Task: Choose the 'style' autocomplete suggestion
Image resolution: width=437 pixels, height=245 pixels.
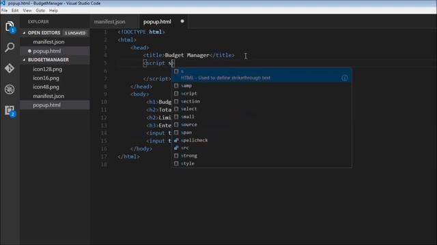Action: (262, 163)
